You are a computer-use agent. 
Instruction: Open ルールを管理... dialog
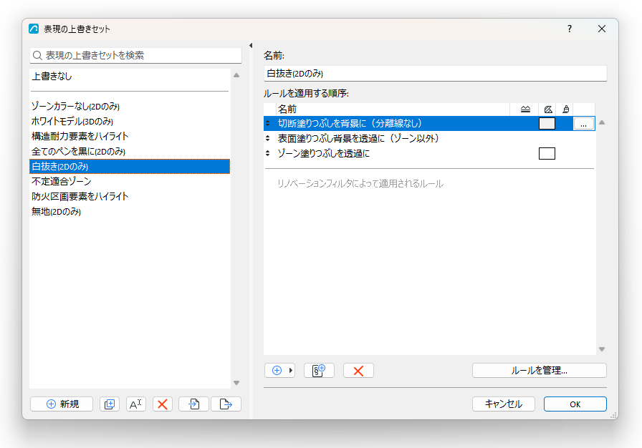click(540, 370)
